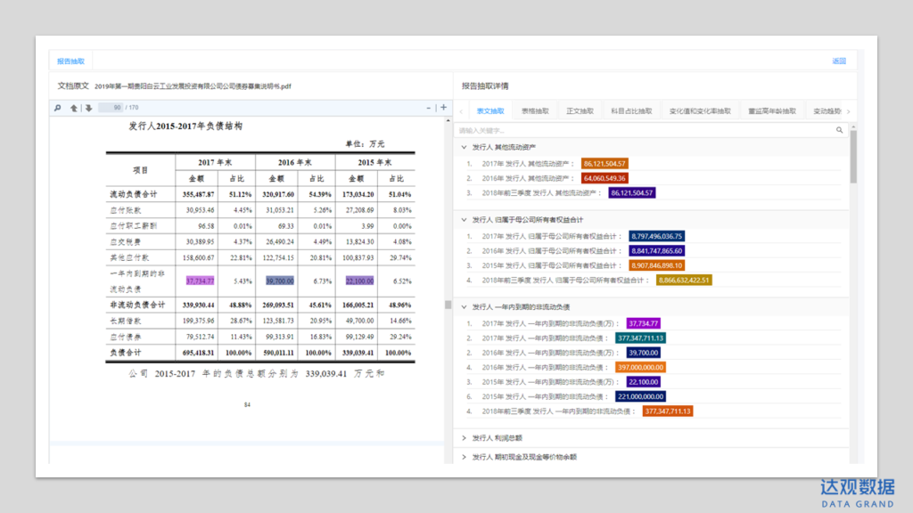Open the 报告抽取 top tab

click(70, 61)
